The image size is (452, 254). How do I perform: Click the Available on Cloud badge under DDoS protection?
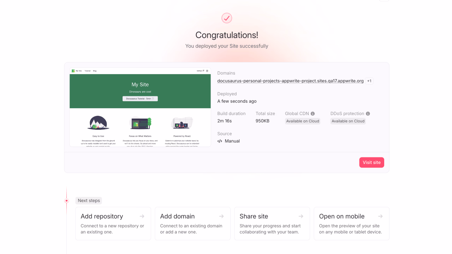click(348, 121)
